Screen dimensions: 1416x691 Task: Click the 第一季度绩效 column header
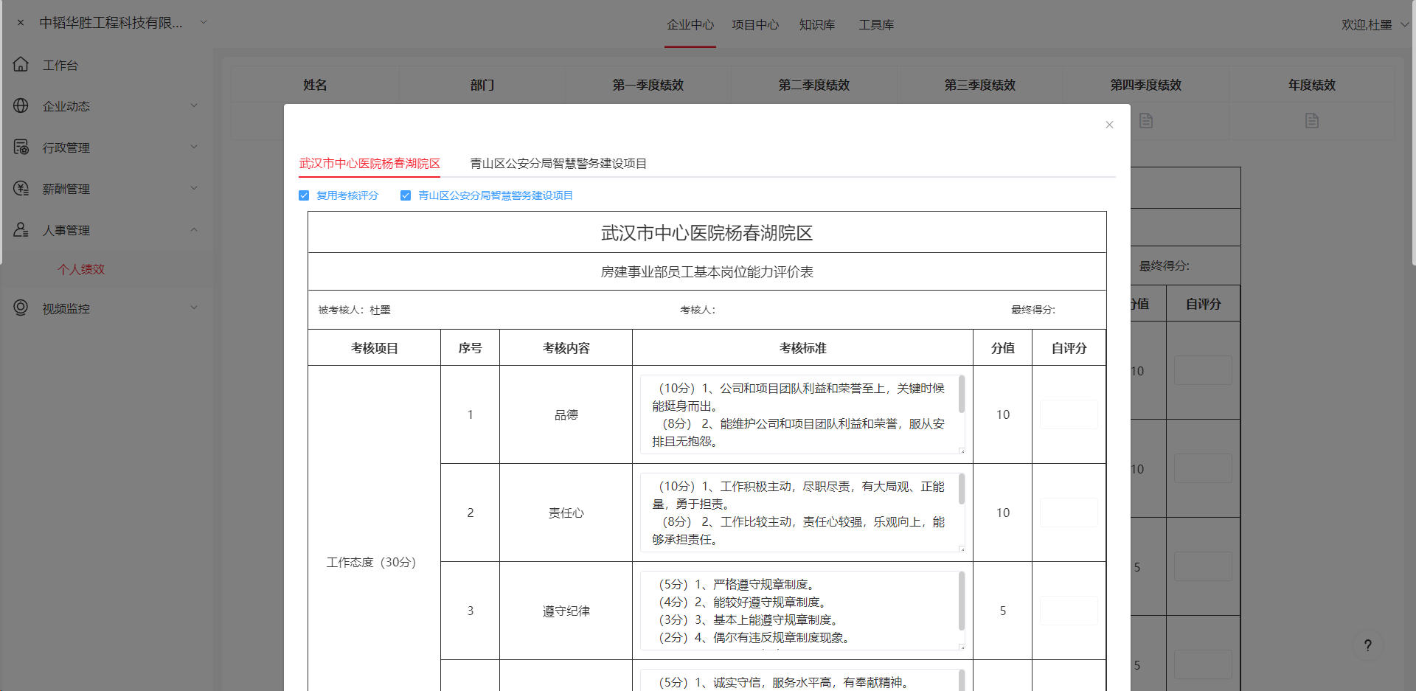click(648, 85)
